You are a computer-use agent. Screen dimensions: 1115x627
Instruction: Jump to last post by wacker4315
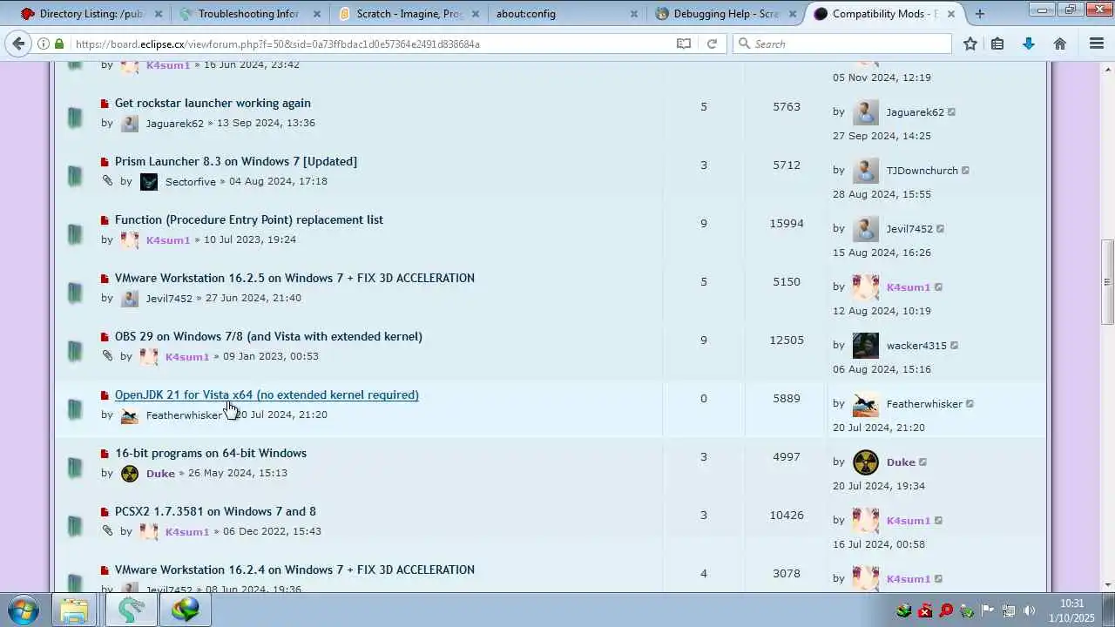pyautogui.click(x=954, y=346)
